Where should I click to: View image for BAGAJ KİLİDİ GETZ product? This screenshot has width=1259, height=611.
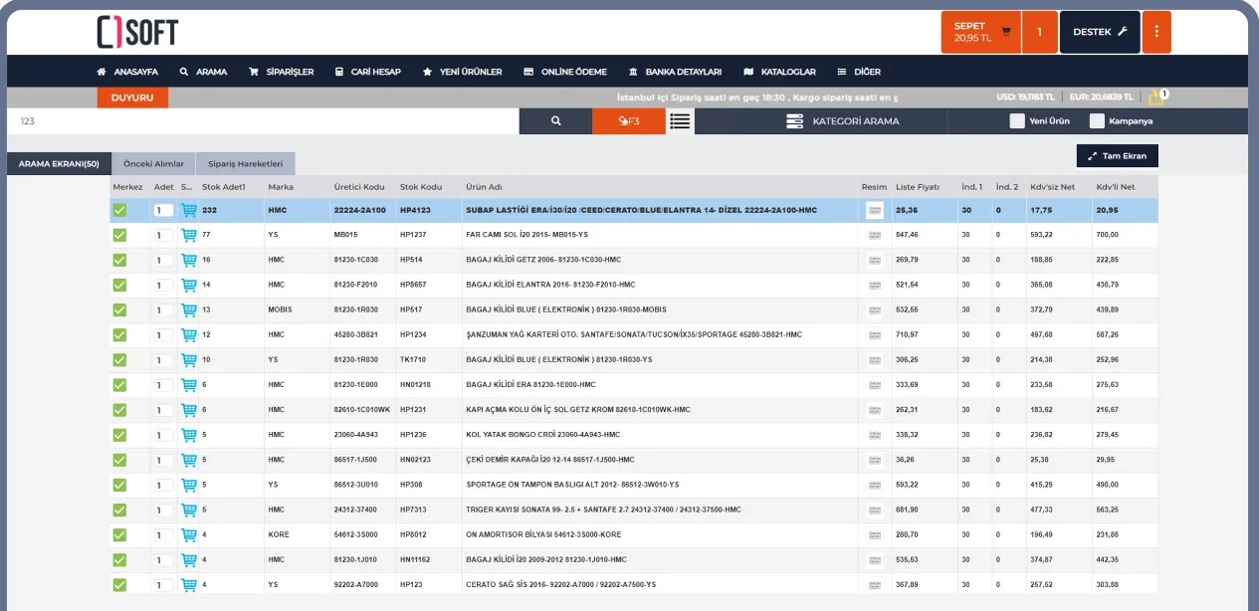(875, 260)
